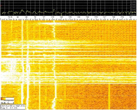Viewport: 137px width, 110px height.
Task: Click the upper time label on the waterfall's left edge
Action: (4, 33)
